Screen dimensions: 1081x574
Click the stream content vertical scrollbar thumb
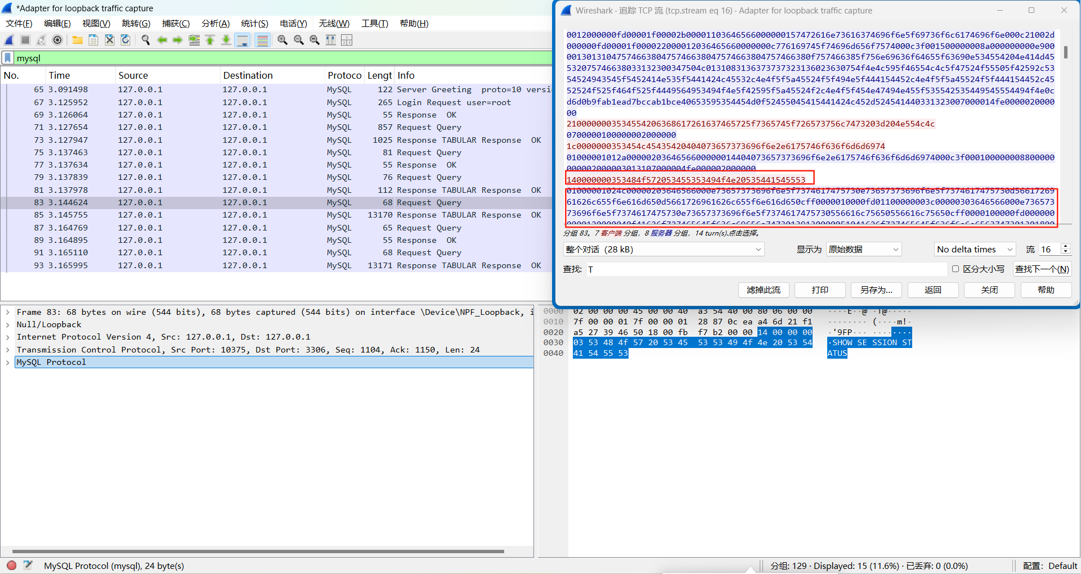point(1065,52)
